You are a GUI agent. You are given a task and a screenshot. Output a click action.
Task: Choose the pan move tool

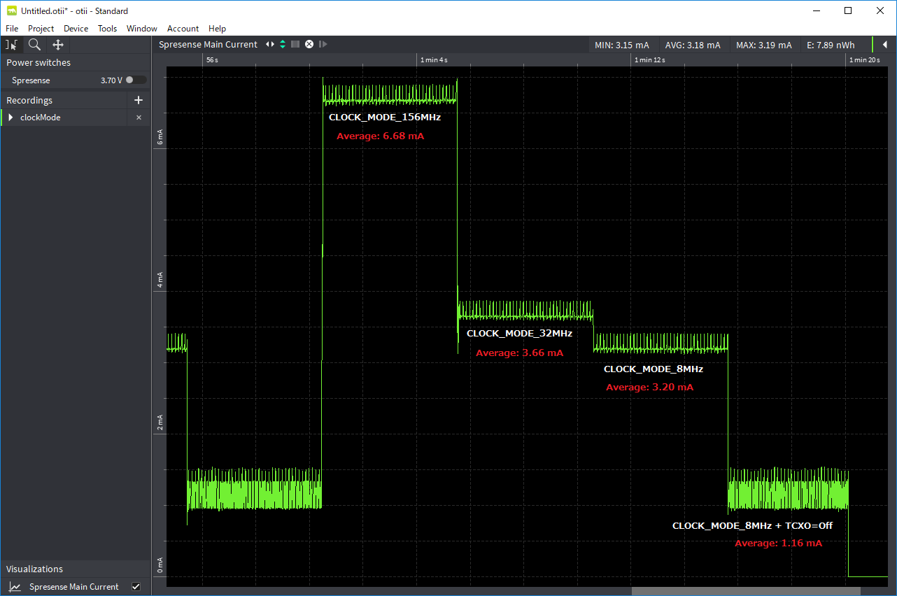tap(58, 45)
